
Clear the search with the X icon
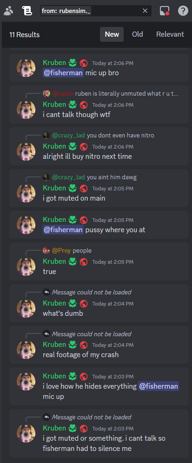(145, 11)
